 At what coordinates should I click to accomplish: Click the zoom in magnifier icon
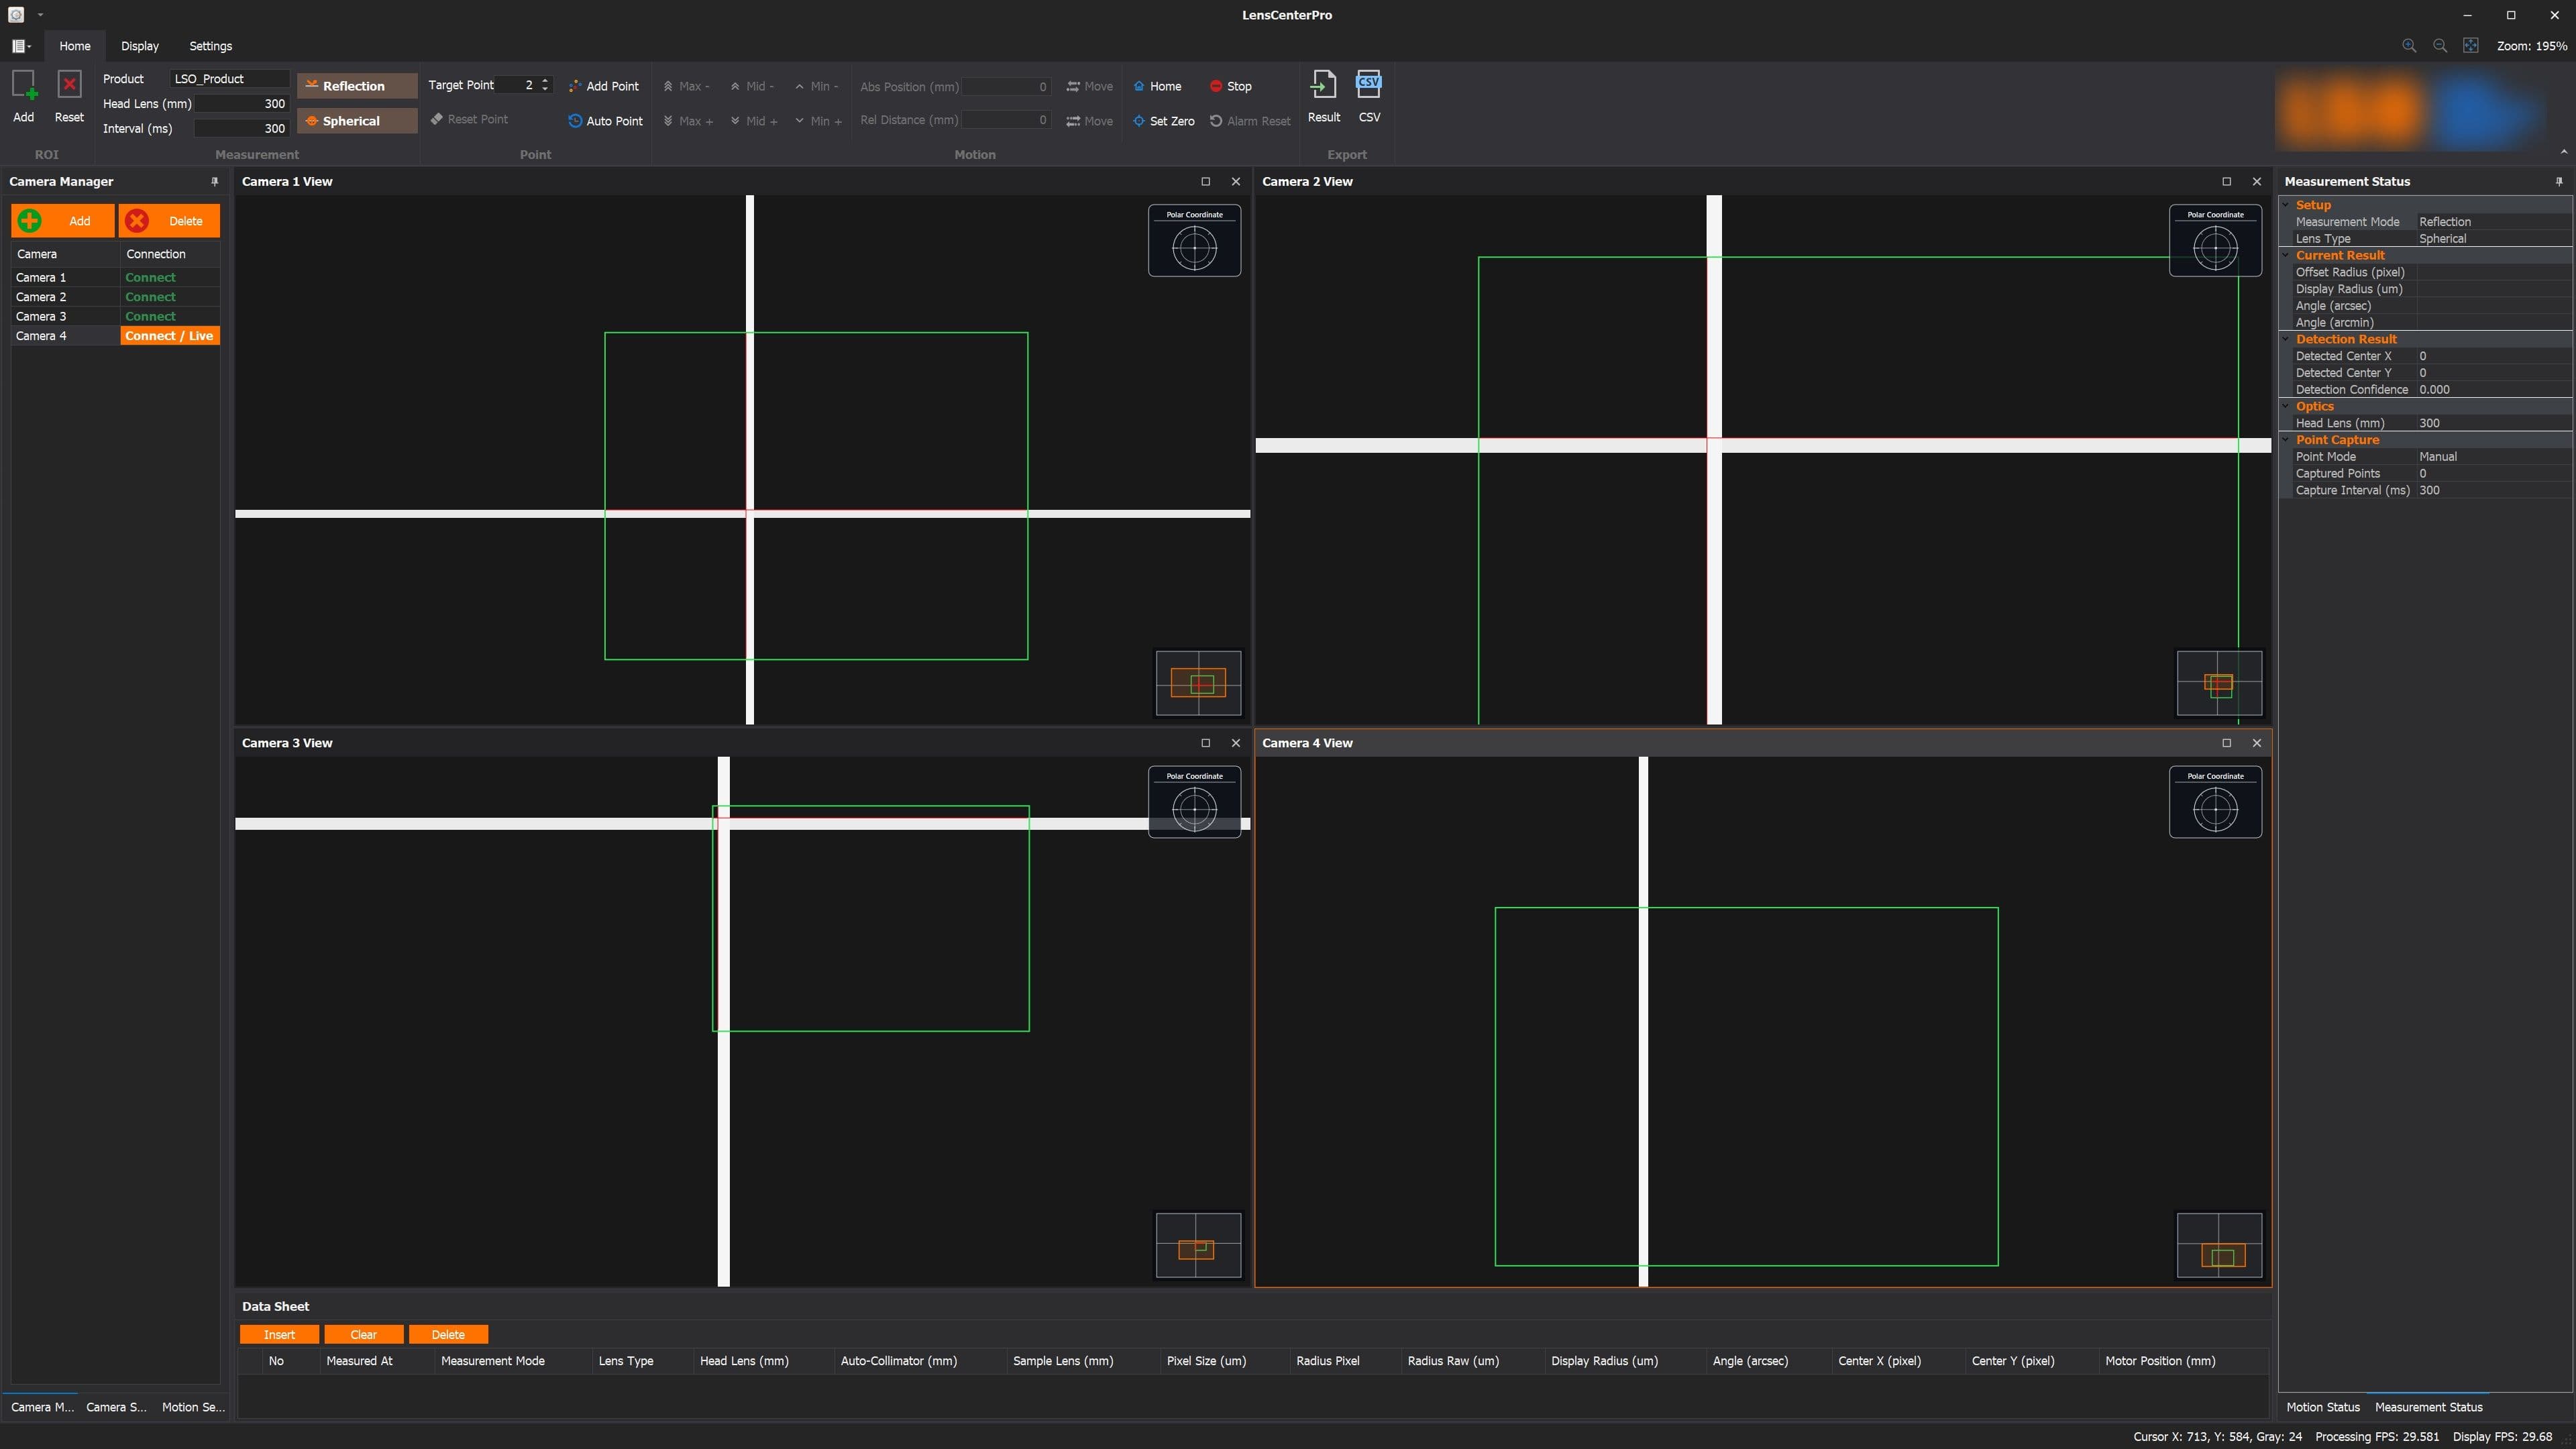click(2409, 46)
